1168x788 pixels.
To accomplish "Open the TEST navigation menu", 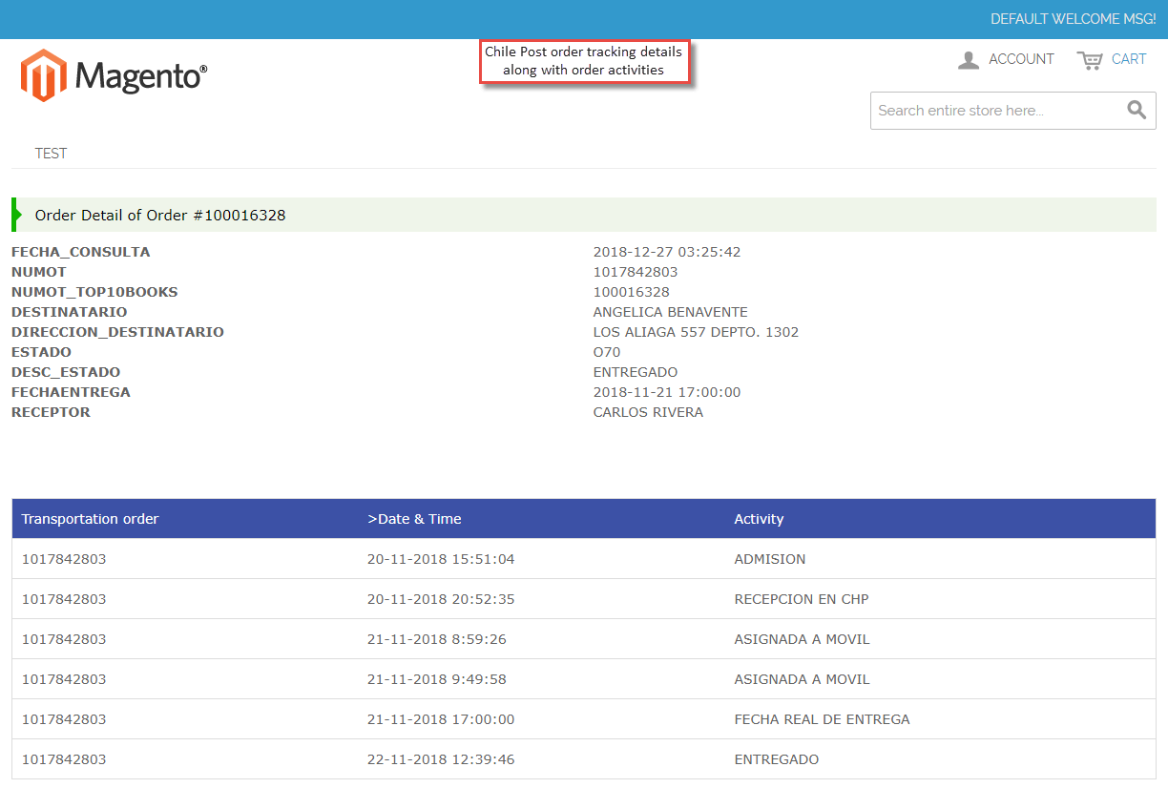I will (x=51, y=153).
